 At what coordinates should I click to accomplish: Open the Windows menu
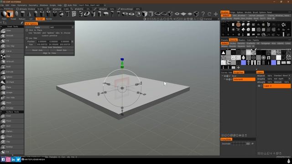[x=44, y=5]
